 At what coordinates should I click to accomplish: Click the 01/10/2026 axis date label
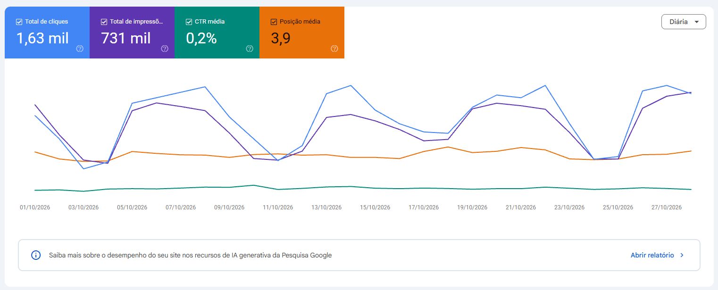coord(35,207)
